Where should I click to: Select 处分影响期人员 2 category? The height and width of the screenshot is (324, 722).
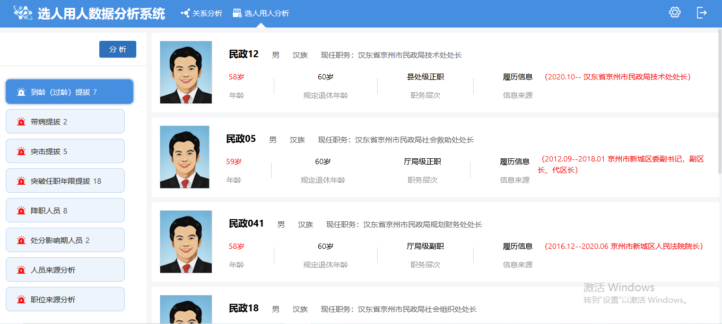pos(65,240)
